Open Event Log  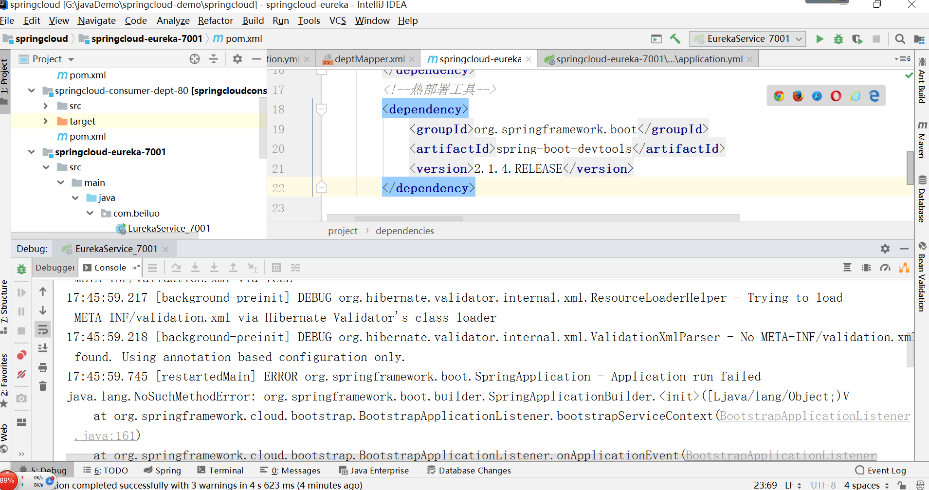click(881, 471)
